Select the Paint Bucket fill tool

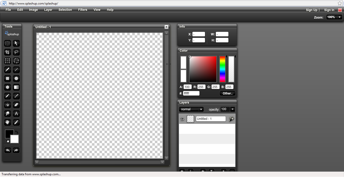click(x=8, y=105)
